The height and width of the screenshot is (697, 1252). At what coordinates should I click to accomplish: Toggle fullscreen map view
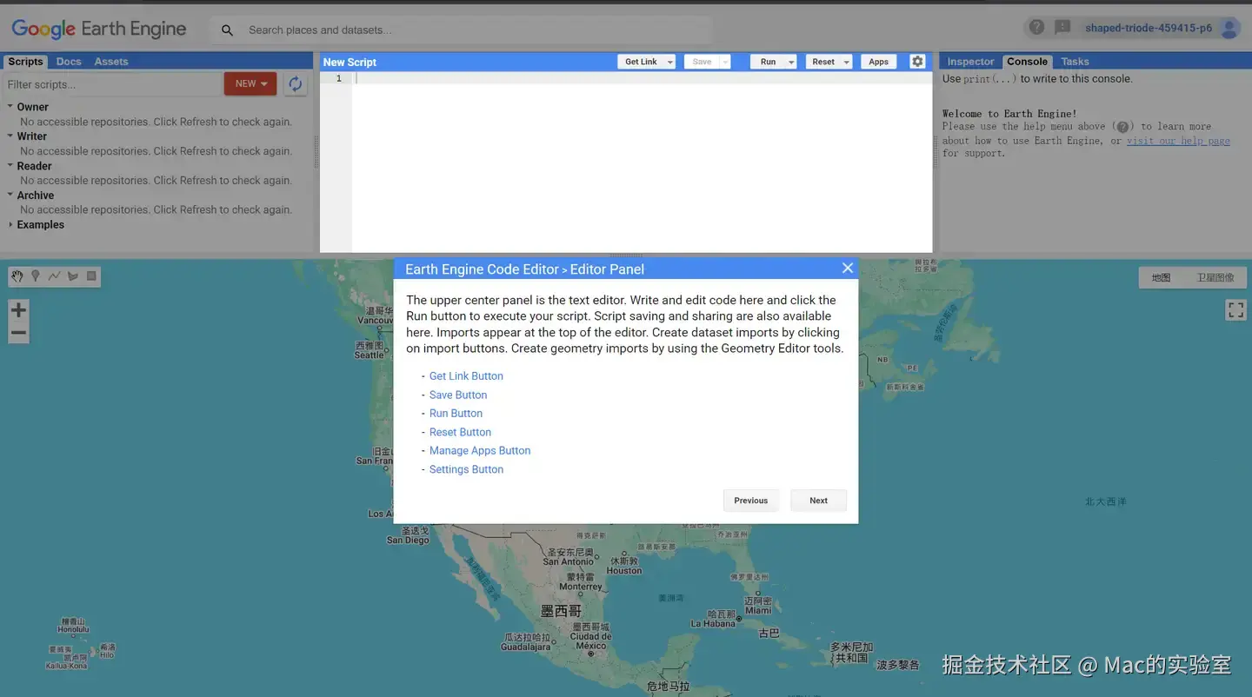(1235, 309)
